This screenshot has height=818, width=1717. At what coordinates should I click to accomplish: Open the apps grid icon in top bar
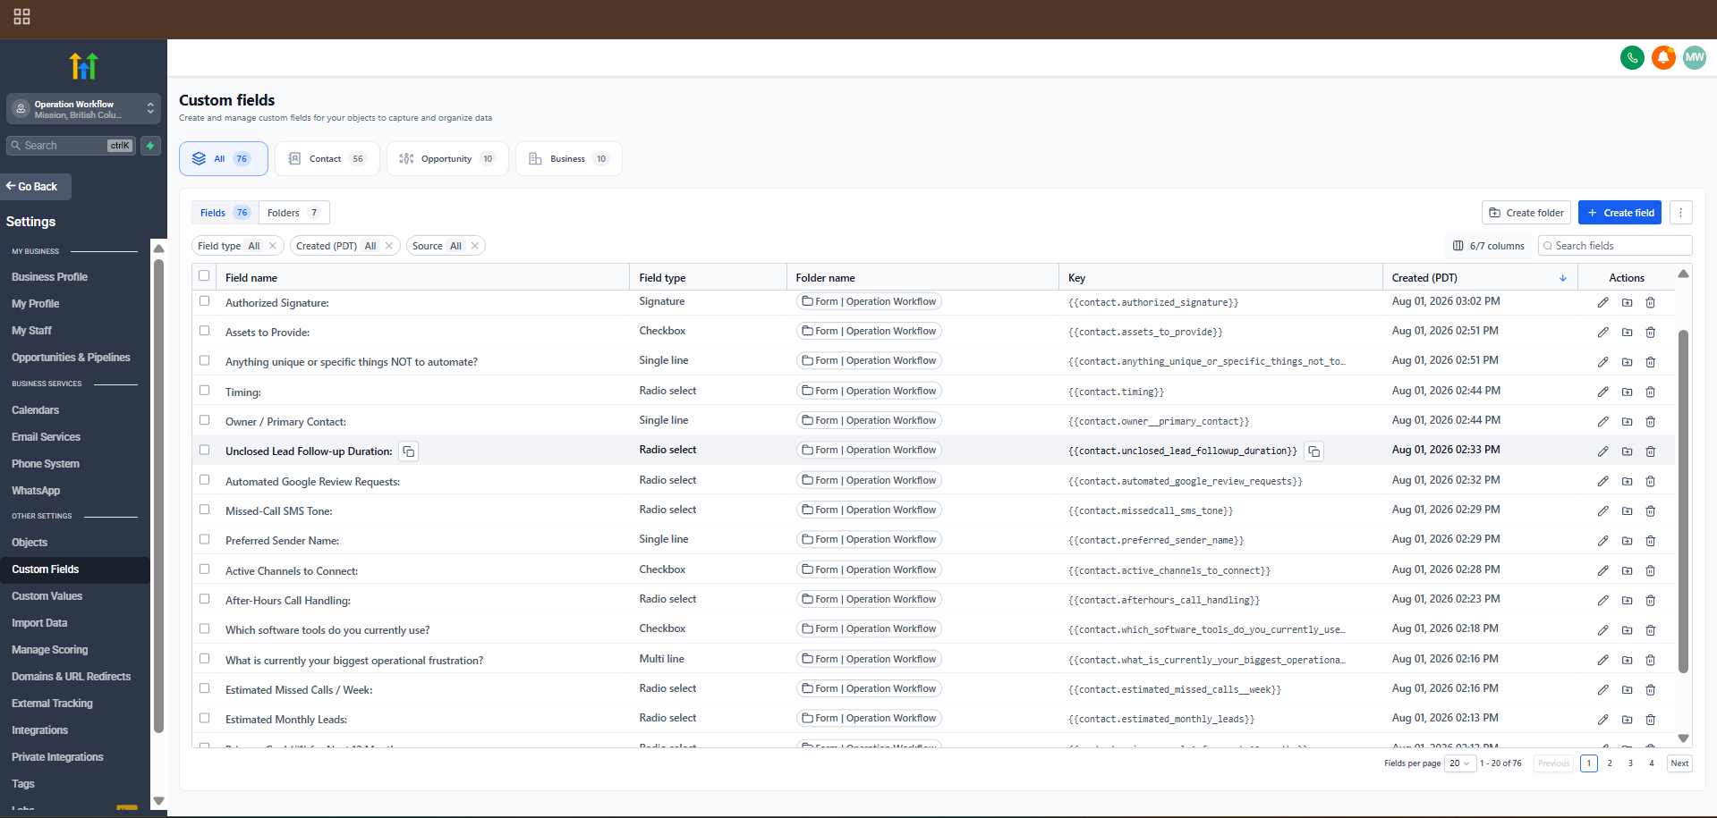tap(21, 16)
